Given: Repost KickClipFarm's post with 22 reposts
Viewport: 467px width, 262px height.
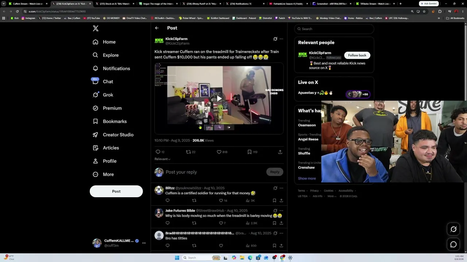Looking at the screenshot, I should click(x=188, y=152).
